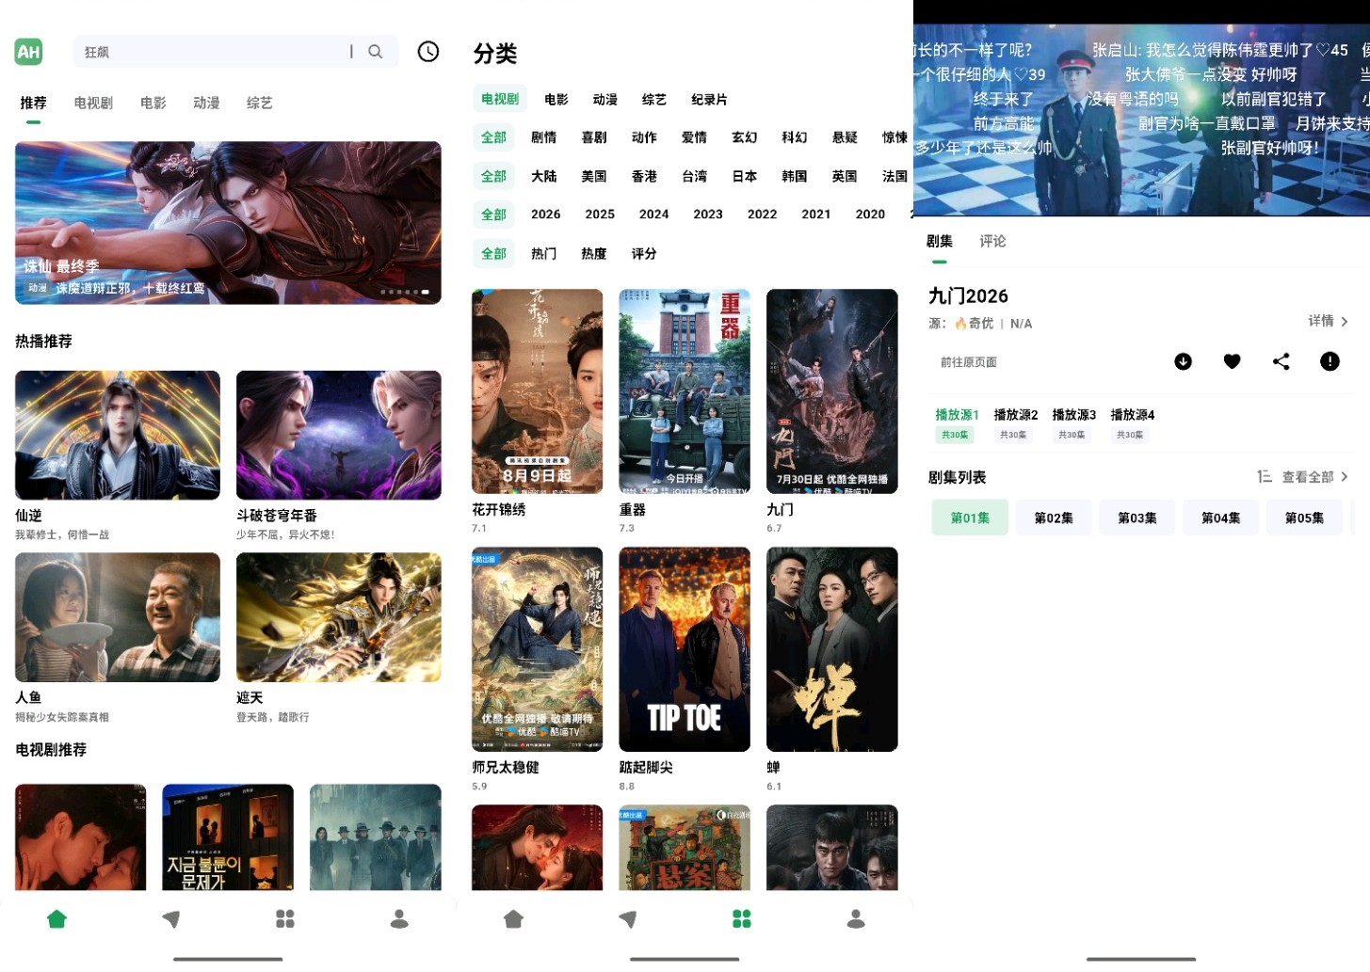This screenshot has width=1370, height=972.
Task: Favorite 九门2026 with the heart icon
Action: pos(1233,361)
